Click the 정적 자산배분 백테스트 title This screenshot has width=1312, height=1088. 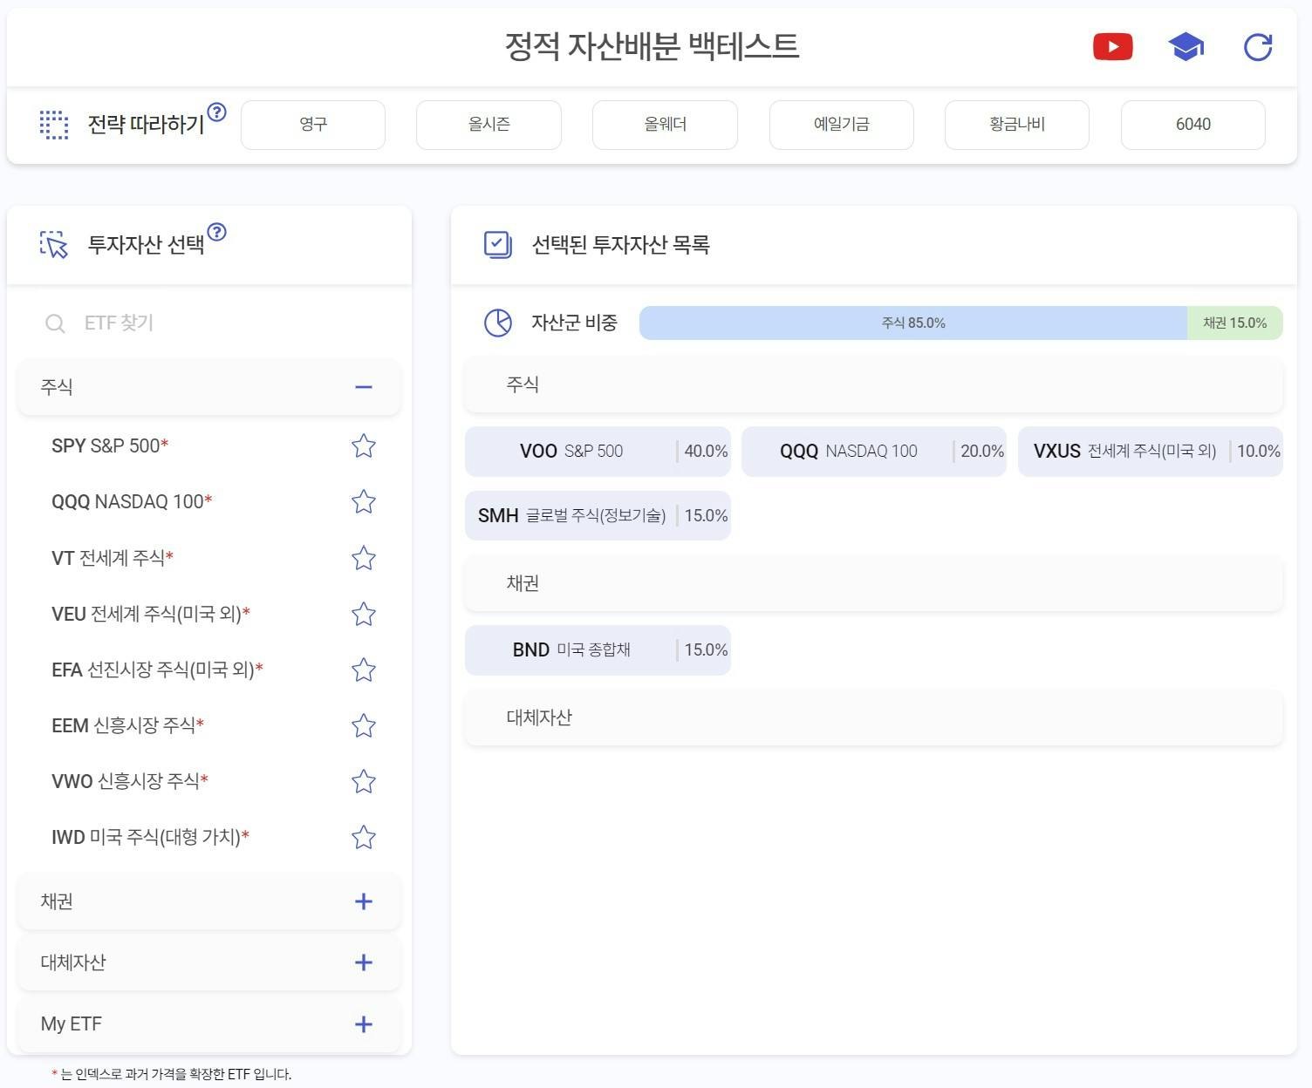[653, 46]
